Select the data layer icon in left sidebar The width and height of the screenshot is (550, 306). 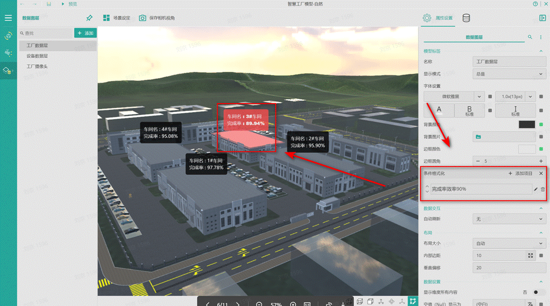(x=7, y=71)
